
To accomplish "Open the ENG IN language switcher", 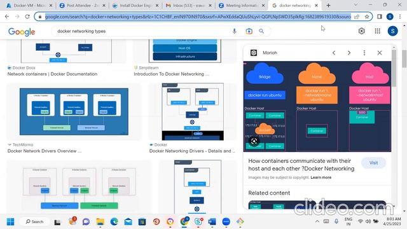I will point(348,221).
